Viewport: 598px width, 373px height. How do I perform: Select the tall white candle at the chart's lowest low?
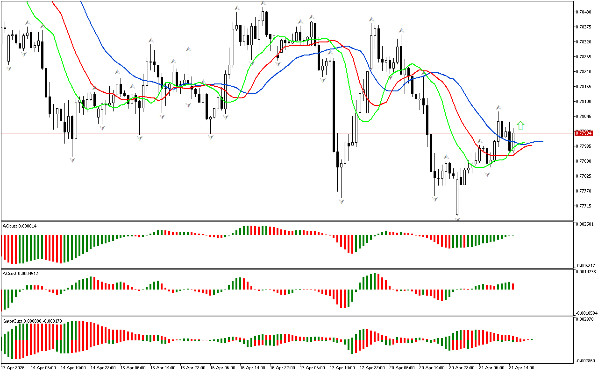pyautogui.click(x=457, y=196)
